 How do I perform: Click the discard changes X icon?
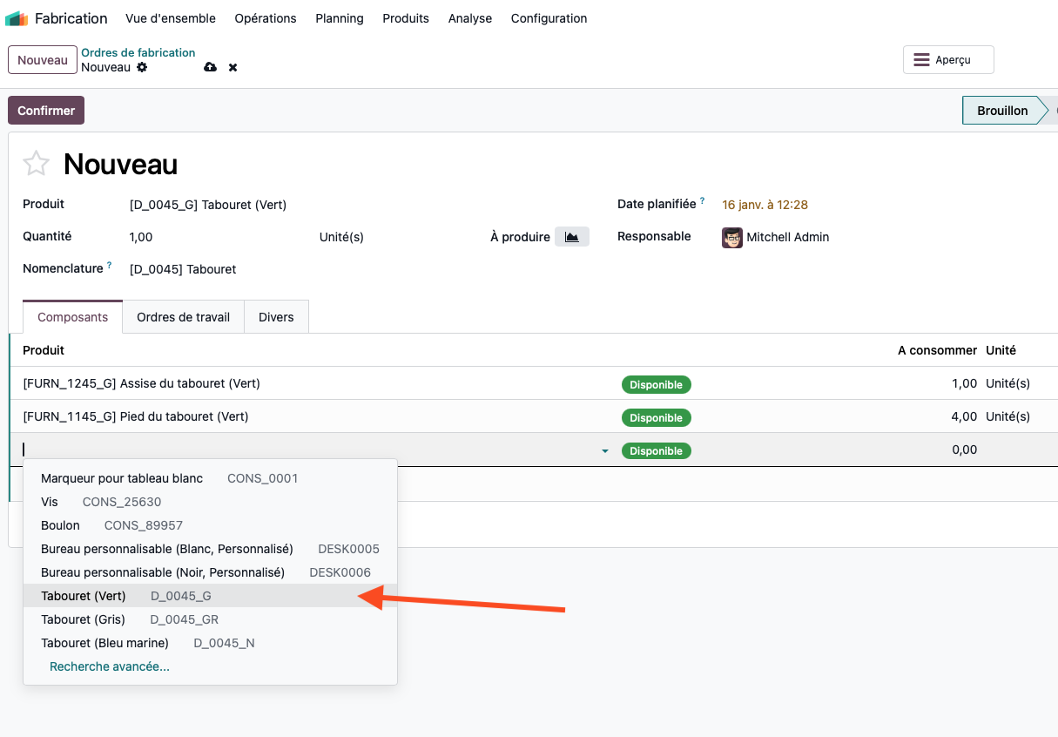click(x=232, y=67)
